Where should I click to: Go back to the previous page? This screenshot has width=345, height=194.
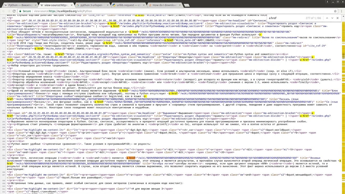pyautogui.click(x=4, y=11)
